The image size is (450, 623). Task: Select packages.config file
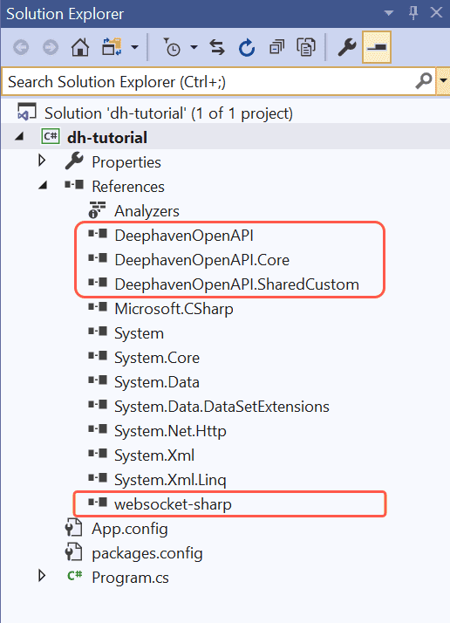(x=147, y=553)
